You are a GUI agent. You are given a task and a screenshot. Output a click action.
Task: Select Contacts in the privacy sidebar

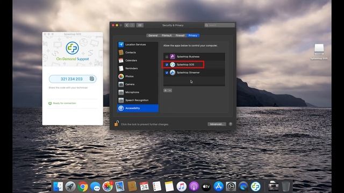point(138,53)
